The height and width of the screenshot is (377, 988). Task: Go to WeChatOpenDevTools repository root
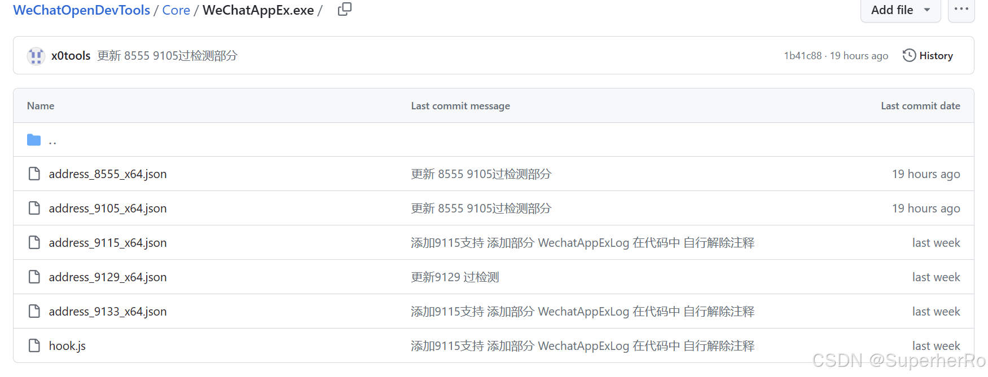[x=82, y=10]
